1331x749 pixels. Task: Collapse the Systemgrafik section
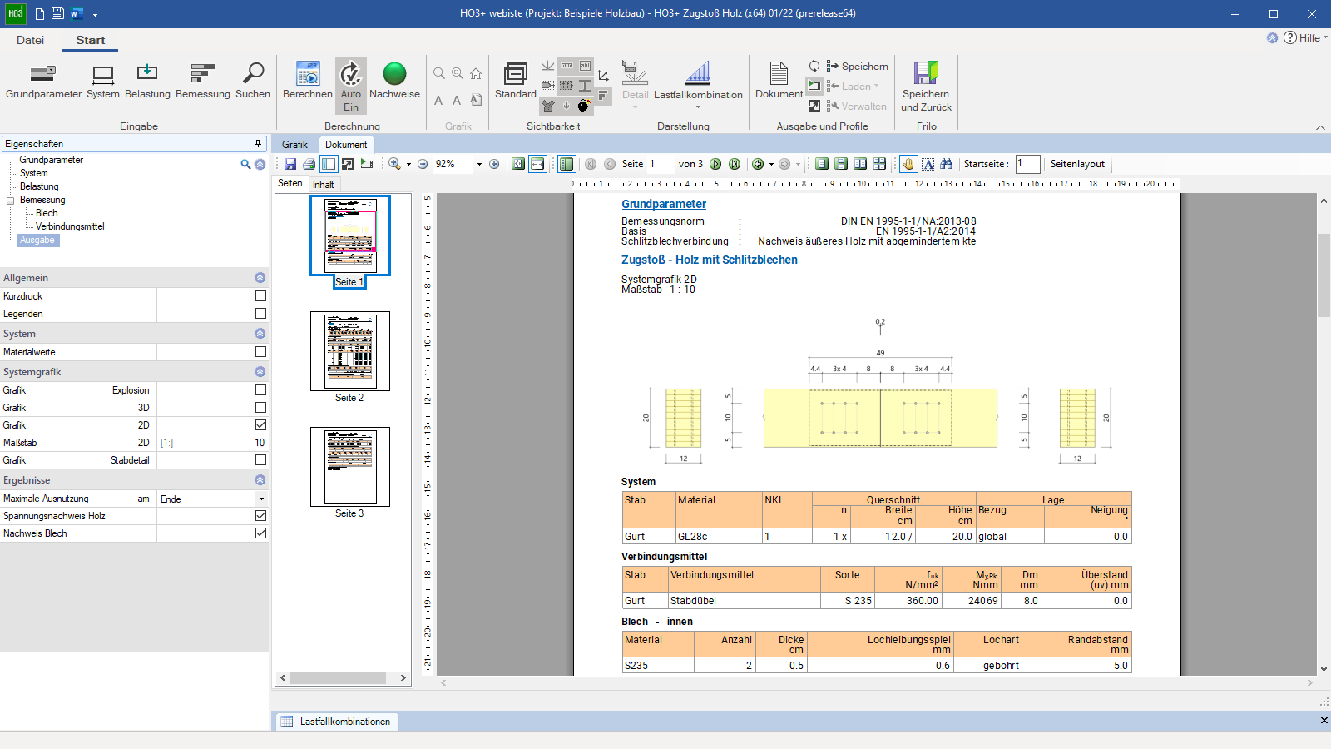[260, 372]
